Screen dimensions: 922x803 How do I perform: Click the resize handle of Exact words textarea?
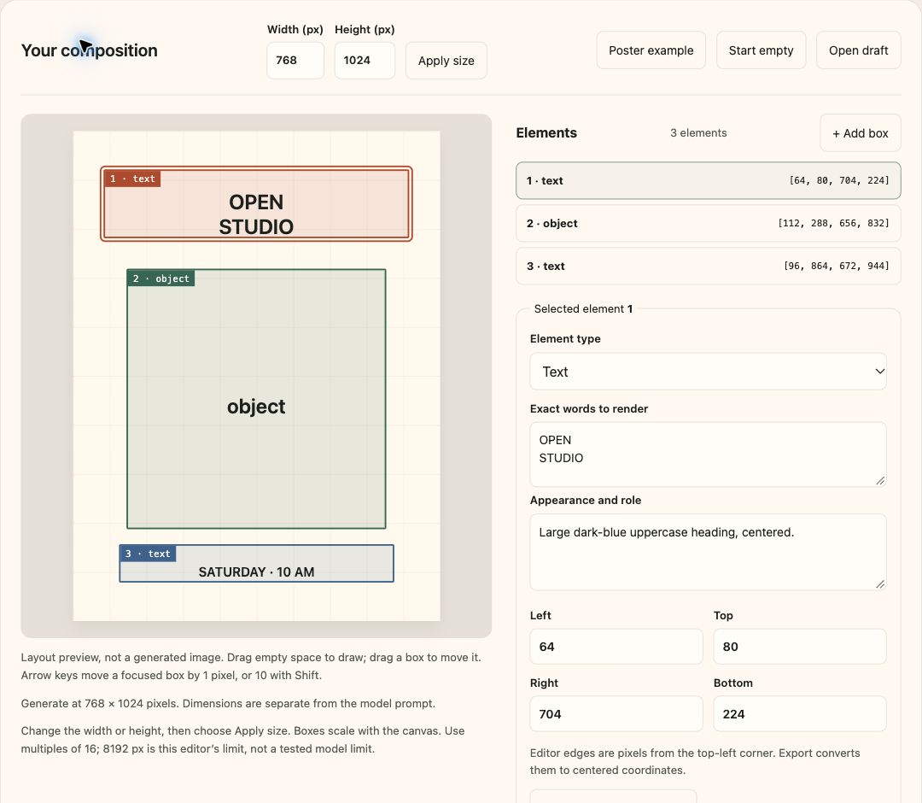pyautogui.click(x=879, y=481)
